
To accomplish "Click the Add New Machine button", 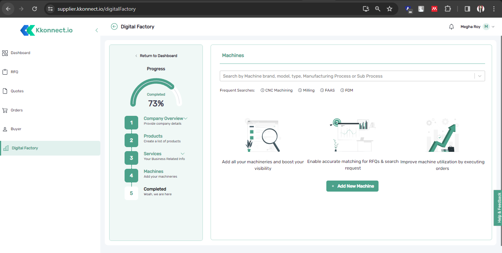I will tap(352, 186).
